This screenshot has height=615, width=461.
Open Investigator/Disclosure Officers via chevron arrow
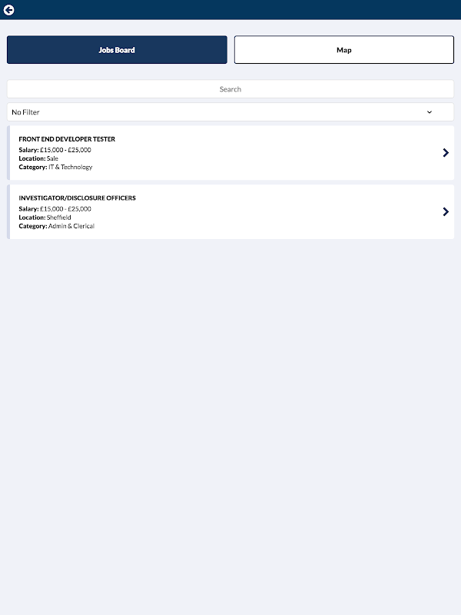coord(446,212)
